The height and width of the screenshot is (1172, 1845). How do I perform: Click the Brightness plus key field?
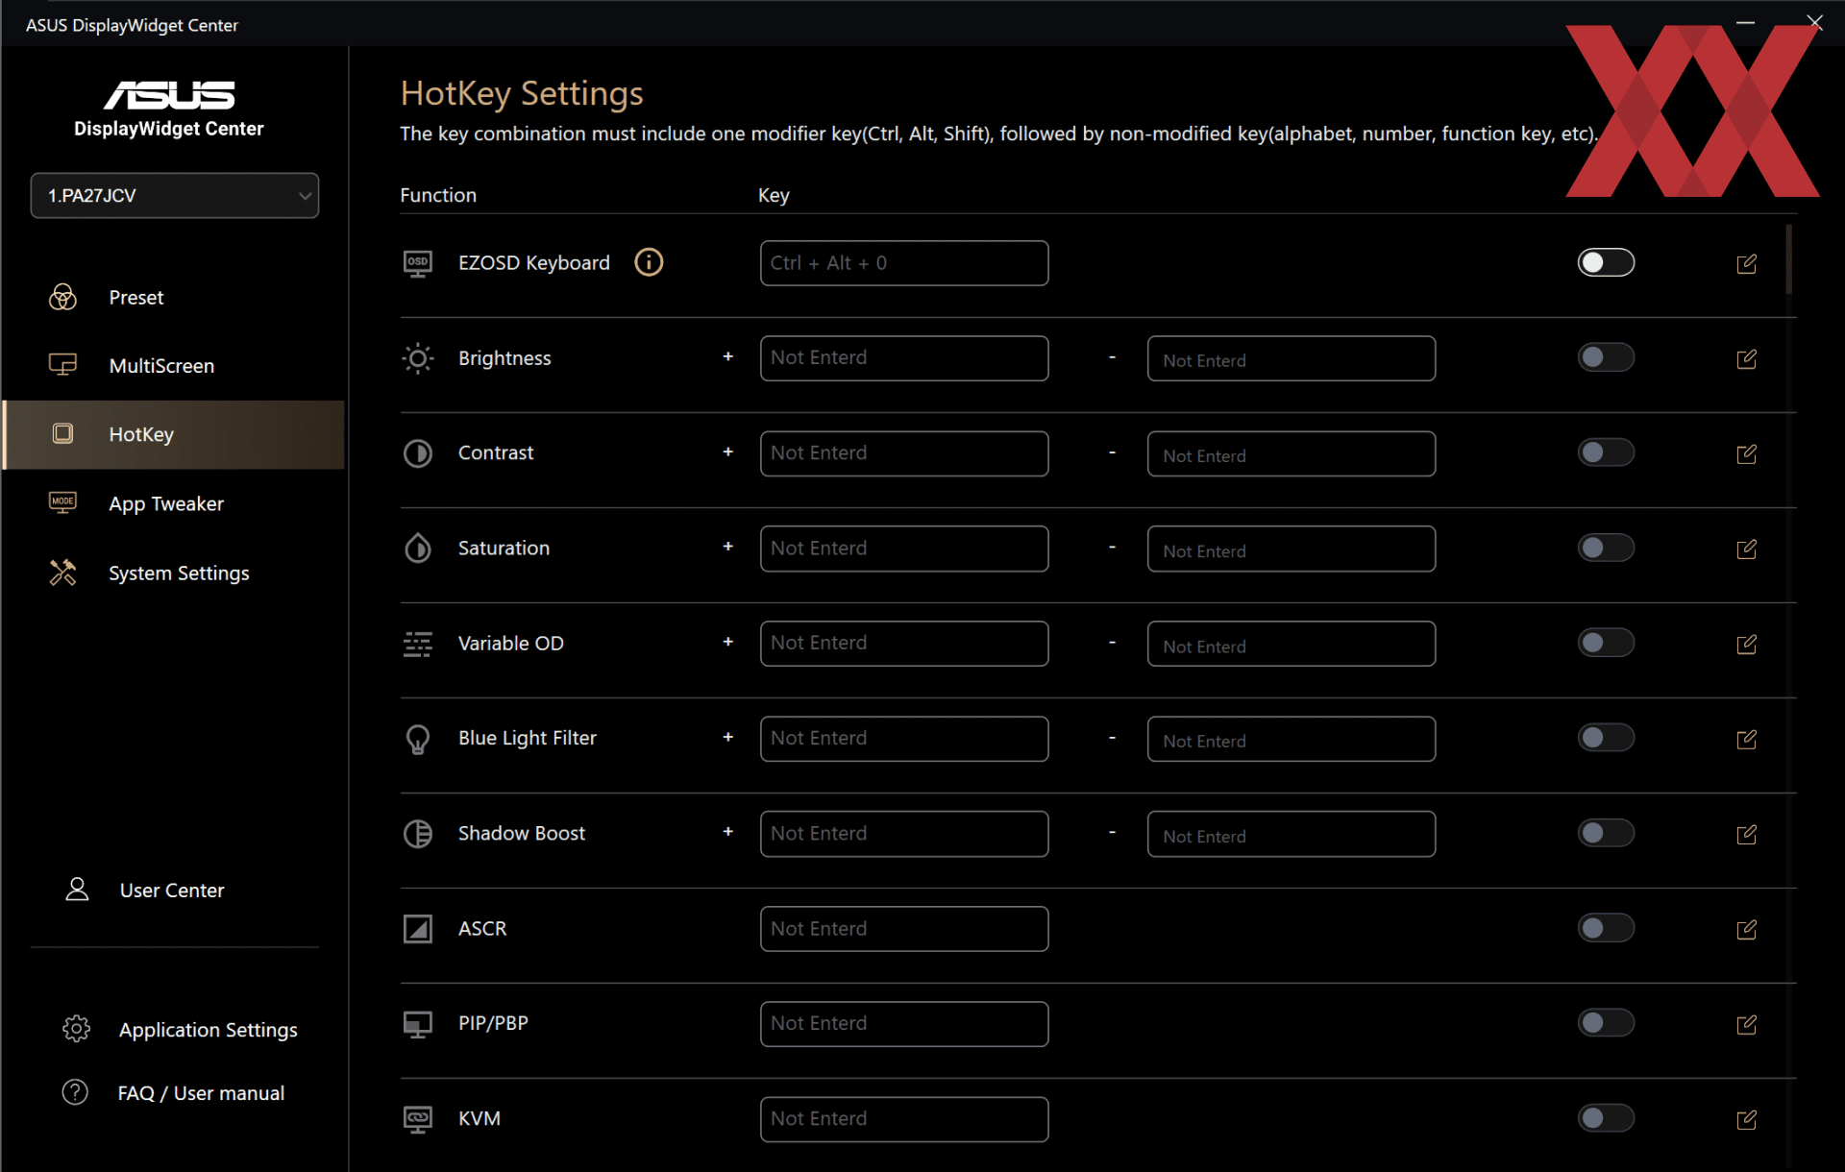(x=904, y=358)
